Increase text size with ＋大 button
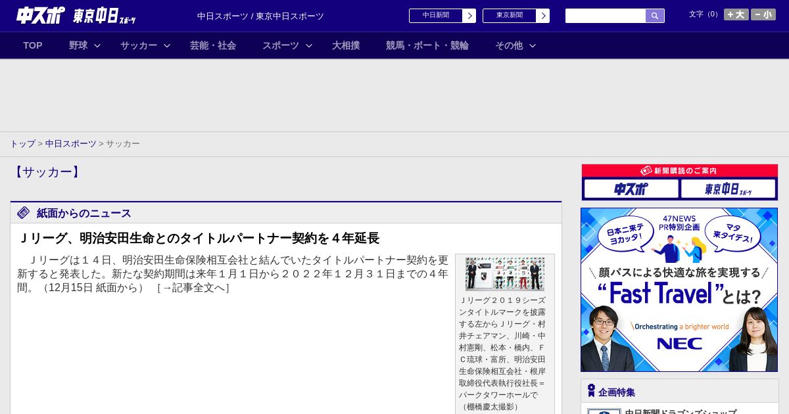 (x=736, y=14)
